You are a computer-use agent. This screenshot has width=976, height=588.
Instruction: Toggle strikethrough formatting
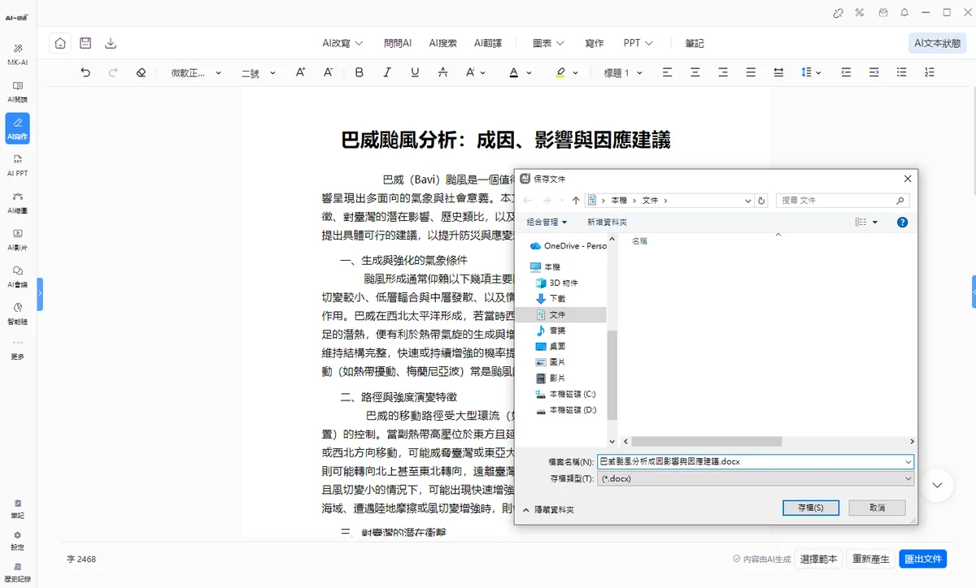point(442,72)
